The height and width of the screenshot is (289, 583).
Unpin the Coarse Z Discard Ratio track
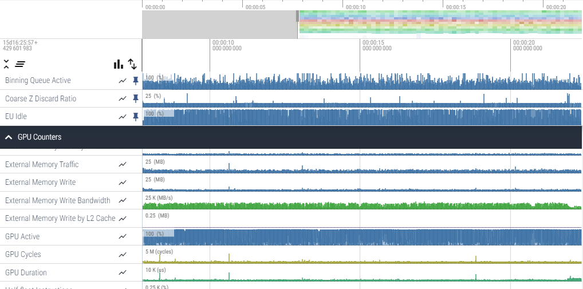[136, 99]
